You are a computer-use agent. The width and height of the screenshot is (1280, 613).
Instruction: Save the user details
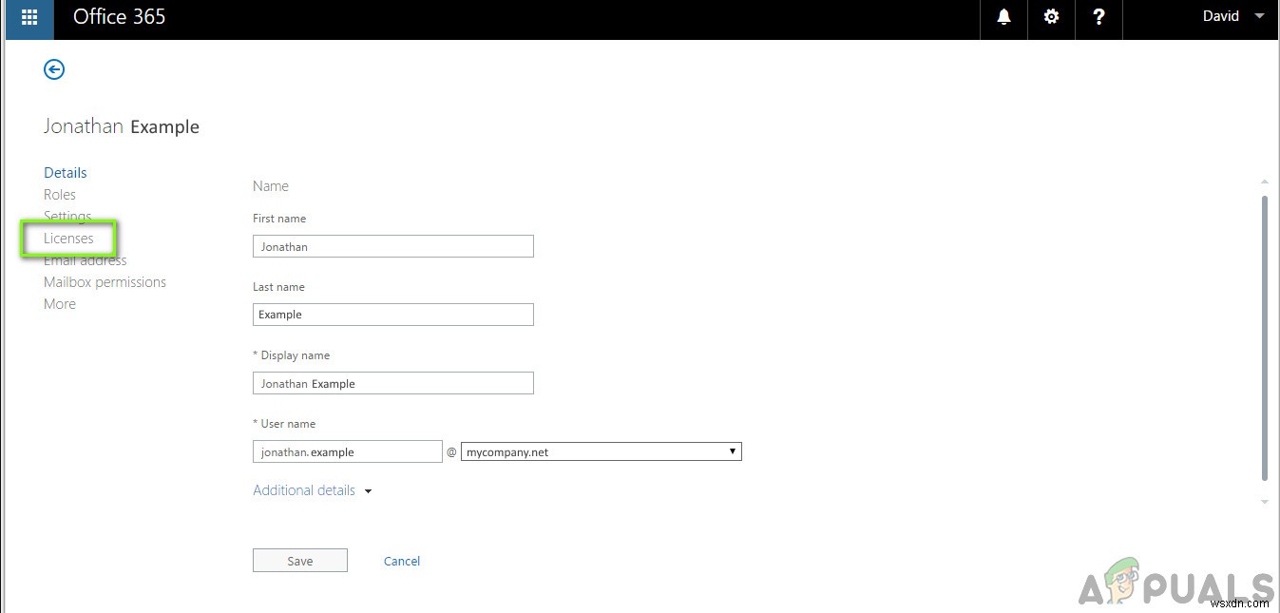(x=299, y=560)
